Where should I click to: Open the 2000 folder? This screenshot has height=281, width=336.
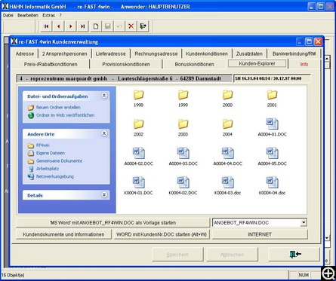click(227, 98)
